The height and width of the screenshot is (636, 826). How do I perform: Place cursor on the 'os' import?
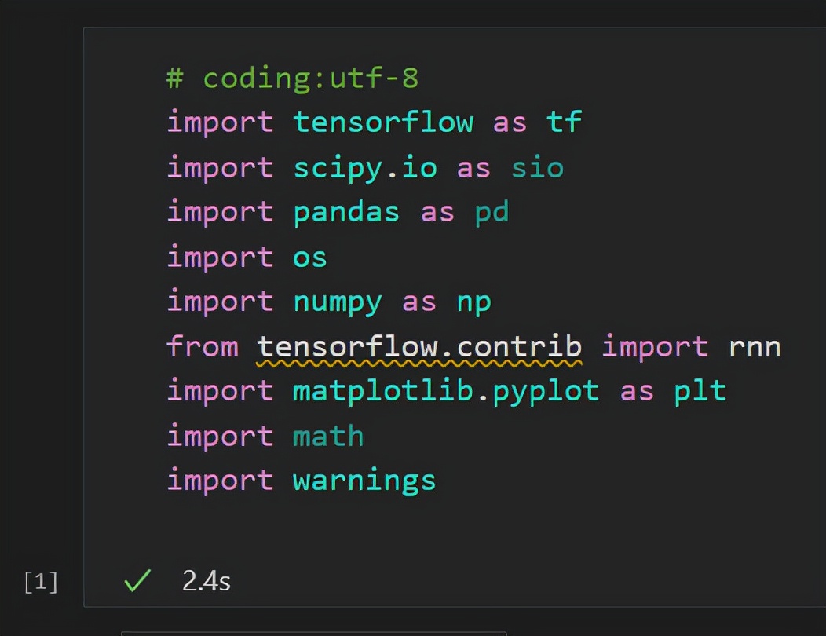[x=309, y=257]
